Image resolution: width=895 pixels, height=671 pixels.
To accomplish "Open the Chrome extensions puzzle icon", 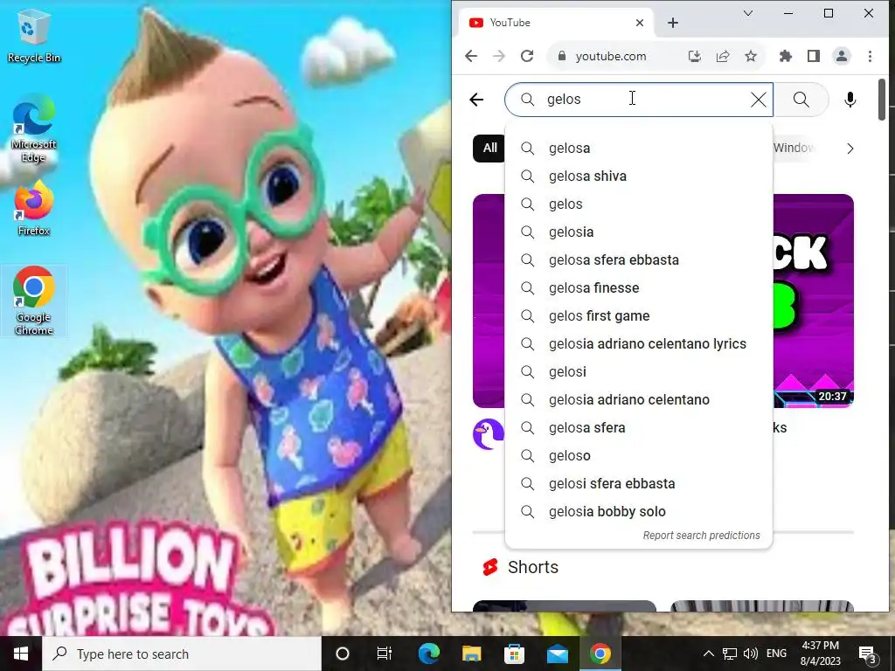I will (x=786, y=56).
